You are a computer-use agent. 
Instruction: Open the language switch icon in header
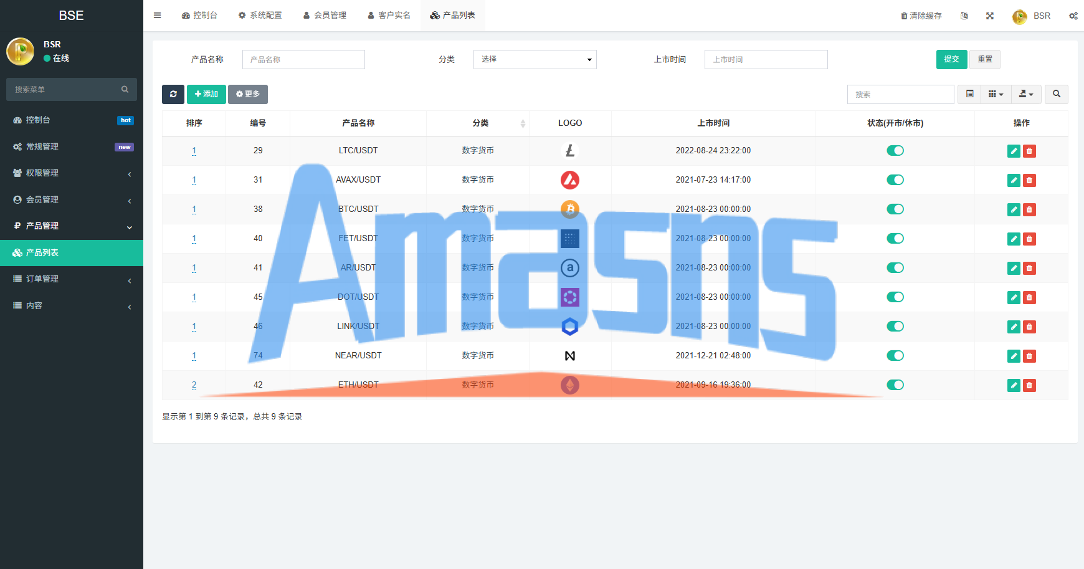(964, 16)
